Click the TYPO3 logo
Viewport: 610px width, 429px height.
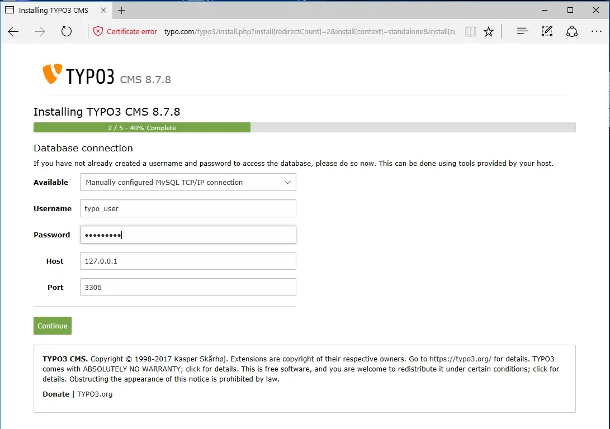point(78,74)
